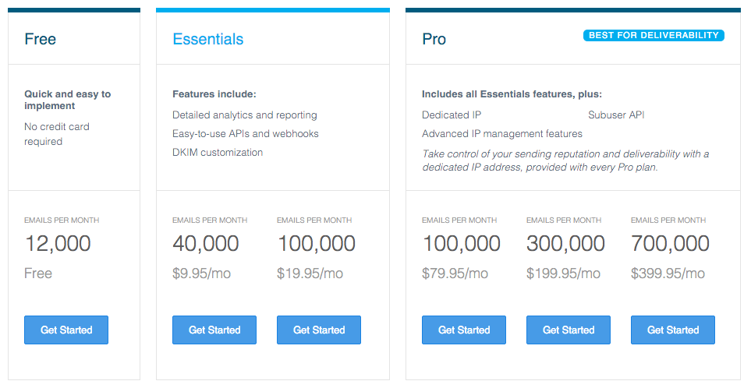Click the No credit card required text

56,133
